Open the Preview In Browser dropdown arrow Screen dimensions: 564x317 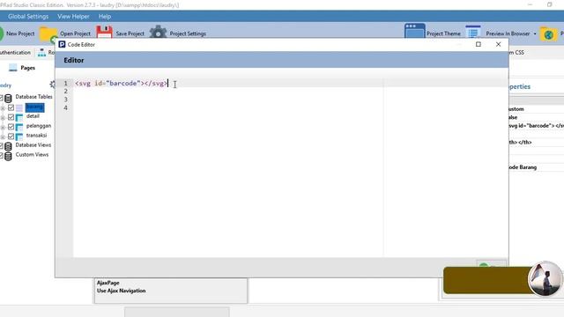pos(535,33)
